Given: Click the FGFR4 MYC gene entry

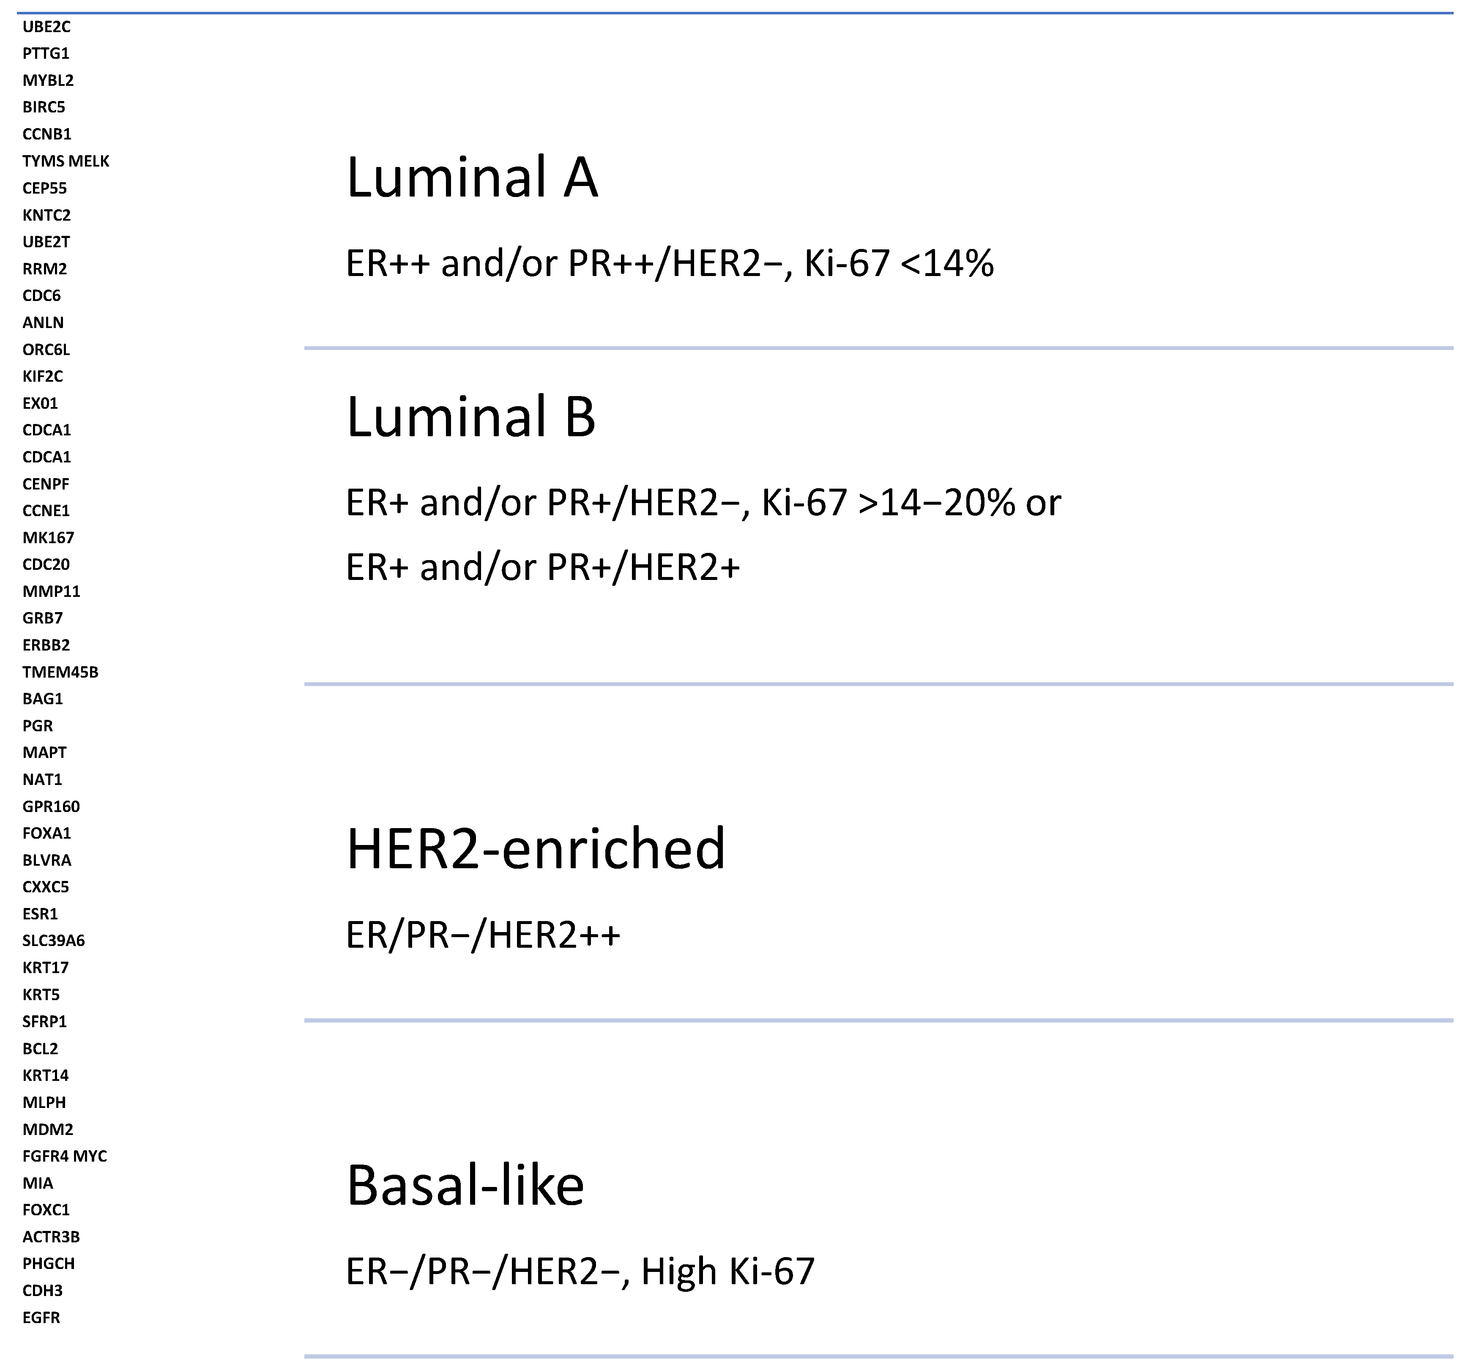Looking at the screenshot, I should [65, 1157].
